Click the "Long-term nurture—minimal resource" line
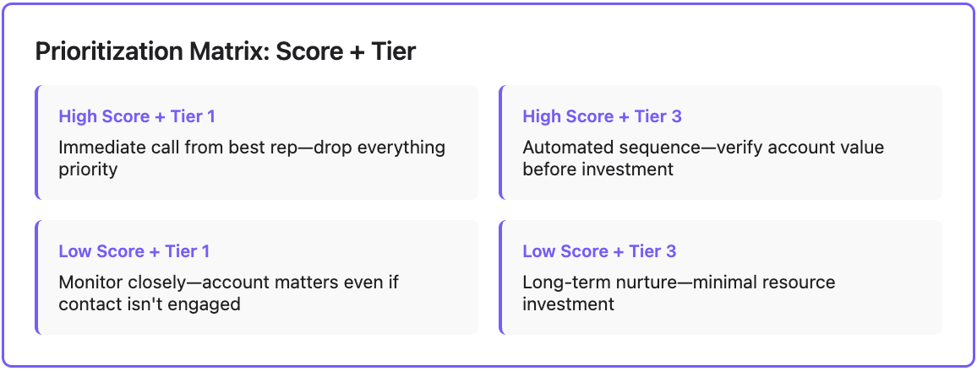This screenshot has height=371, width=977. click(679, 282)
